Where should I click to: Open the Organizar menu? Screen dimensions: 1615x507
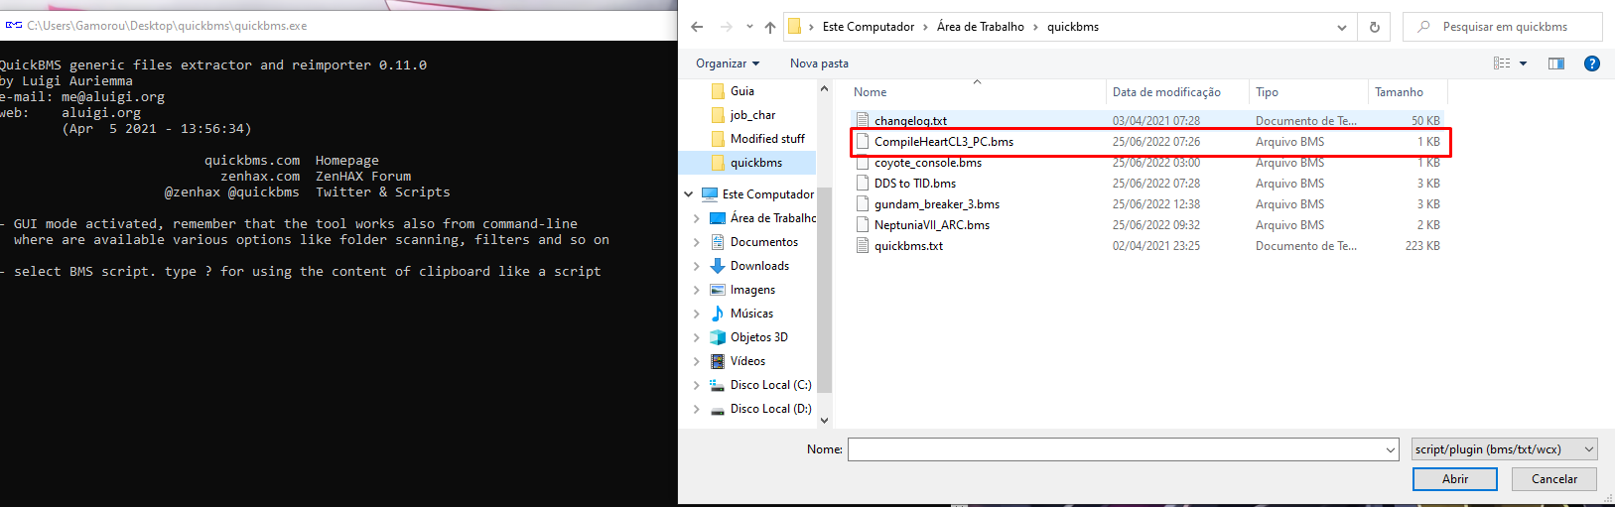click(x=728, y=63)
